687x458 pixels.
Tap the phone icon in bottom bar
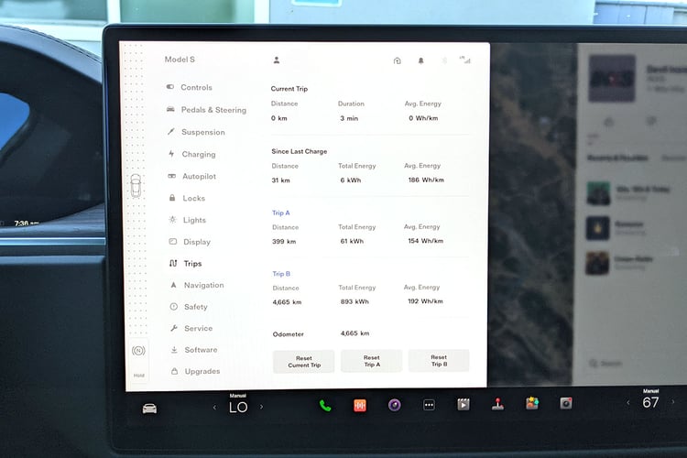tap(325, 405)
